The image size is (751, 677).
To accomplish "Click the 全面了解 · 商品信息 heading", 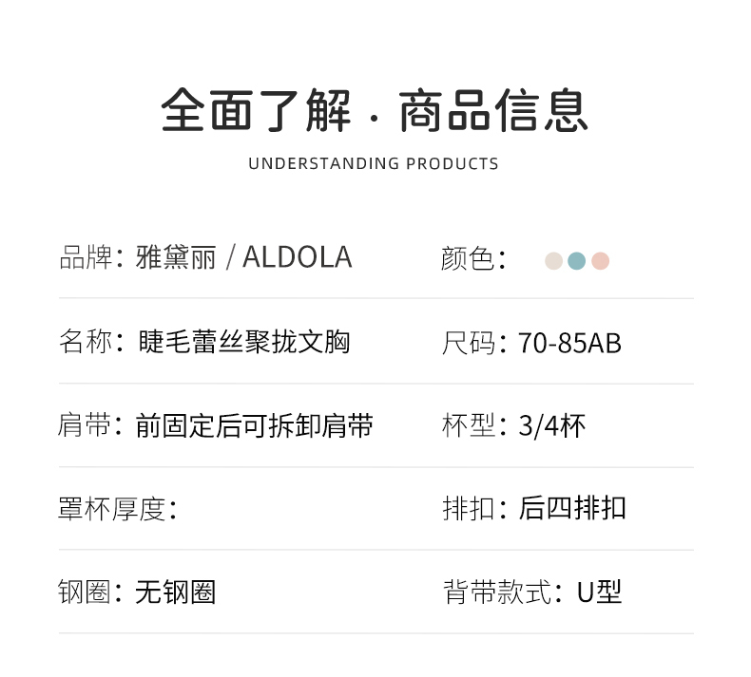I will click(x=375, y=110).
